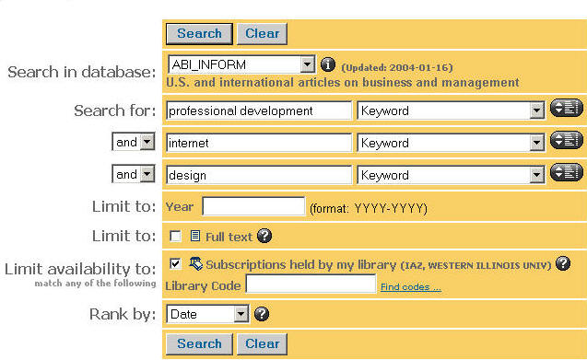The image size is (587, 360).
Task: Open Keyword dropdown for internet term
Action: point(451,143)
